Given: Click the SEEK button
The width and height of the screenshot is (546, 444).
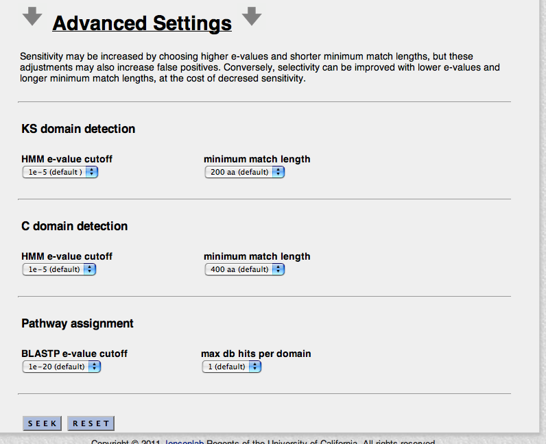Looking at the screenshot, I should pyautogui.click(x=42, y=423).
